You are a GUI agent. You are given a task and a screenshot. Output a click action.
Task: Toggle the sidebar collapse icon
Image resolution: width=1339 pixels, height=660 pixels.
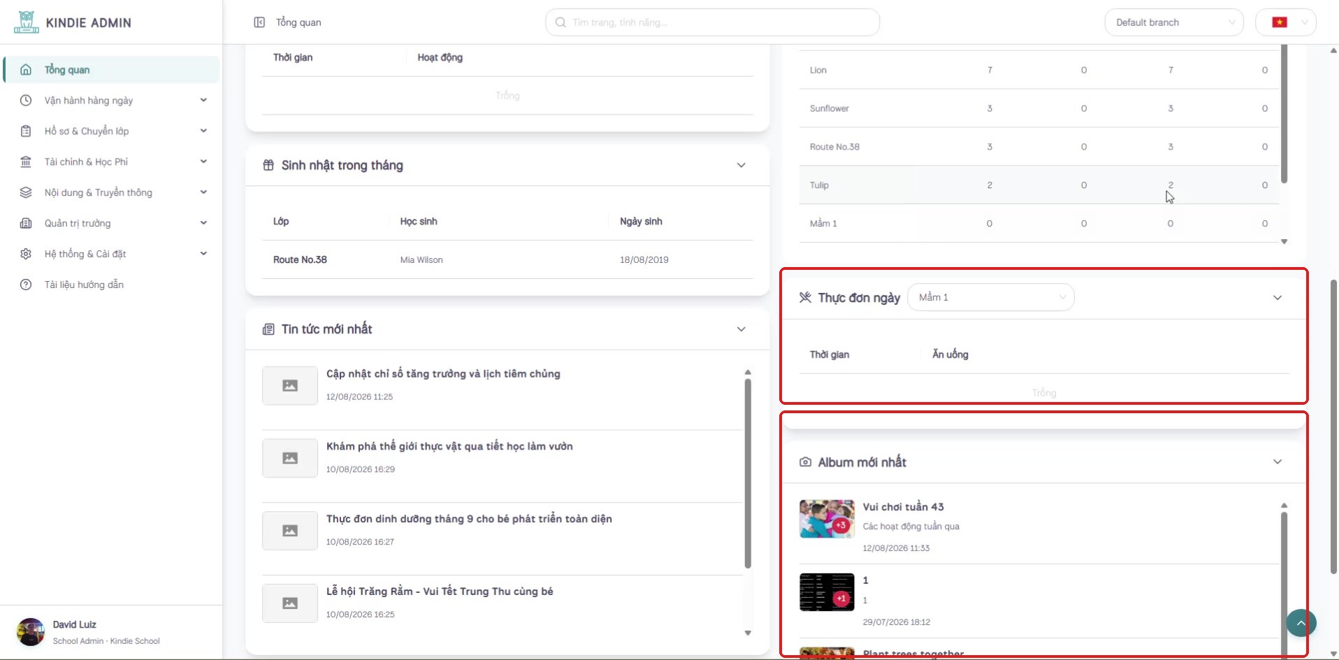click(x=259, y=22)
